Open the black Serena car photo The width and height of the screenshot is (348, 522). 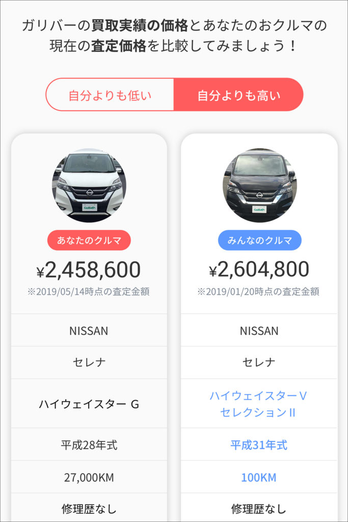tap(259, 185)
